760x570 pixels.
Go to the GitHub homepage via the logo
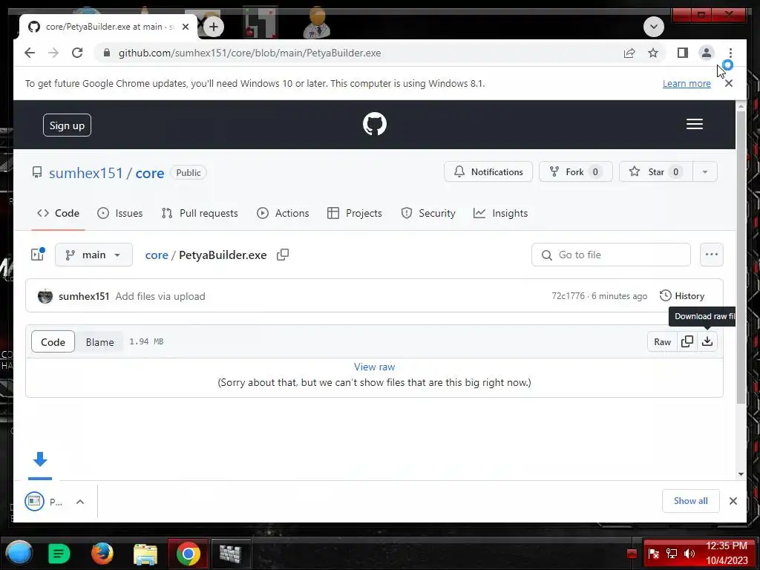375,124
